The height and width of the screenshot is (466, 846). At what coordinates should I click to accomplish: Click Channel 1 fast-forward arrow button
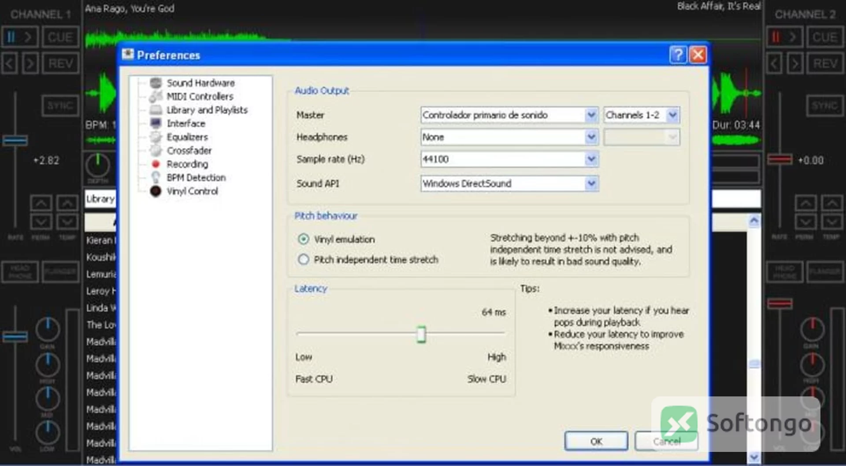click(30, 63)
